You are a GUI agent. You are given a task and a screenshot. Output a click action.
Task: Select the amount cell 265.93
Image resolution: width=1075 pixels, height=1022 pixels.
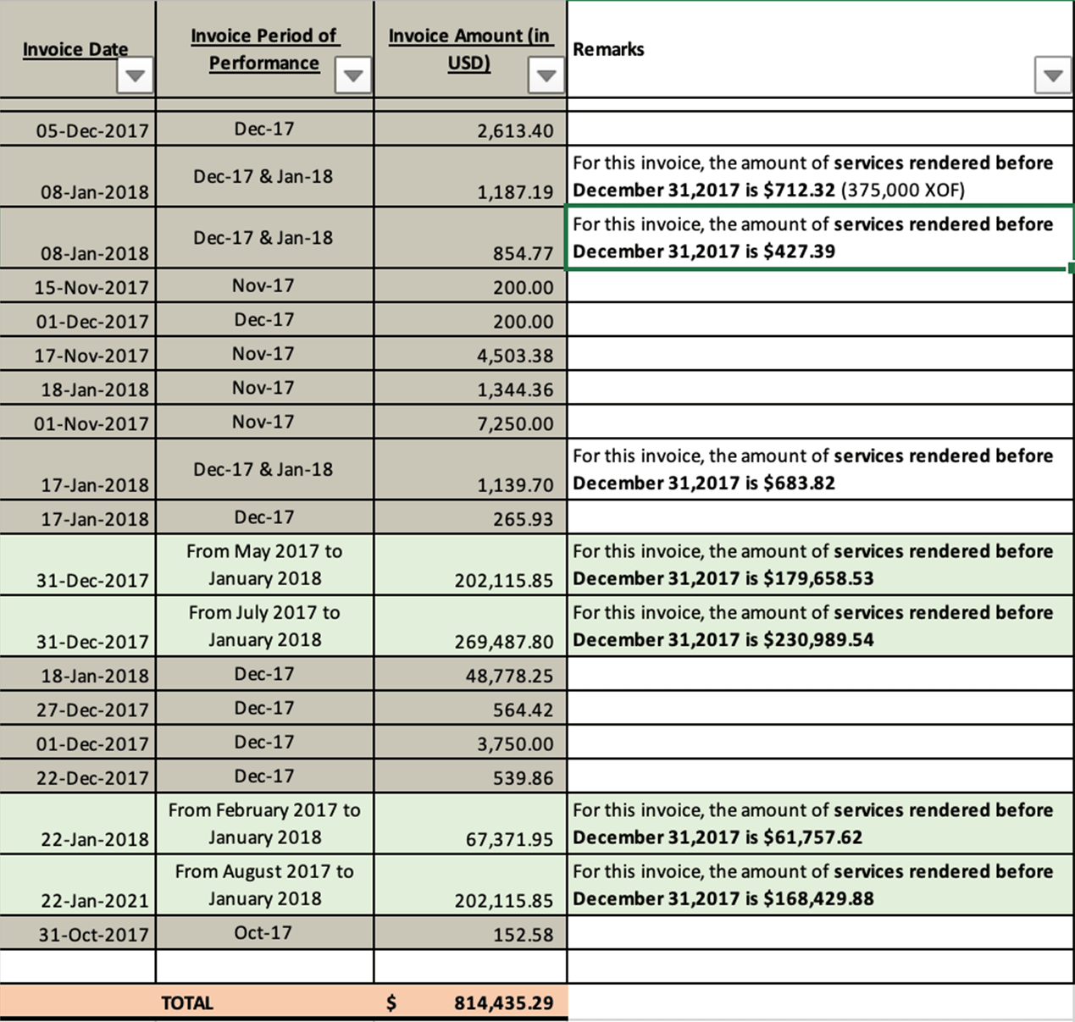coord(470,517)
